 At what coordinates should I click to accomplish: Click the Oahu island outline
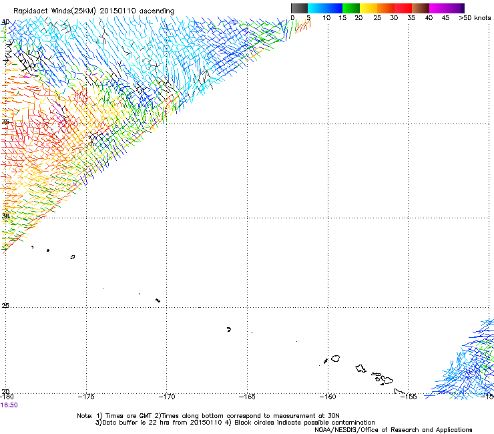point(360,369)
